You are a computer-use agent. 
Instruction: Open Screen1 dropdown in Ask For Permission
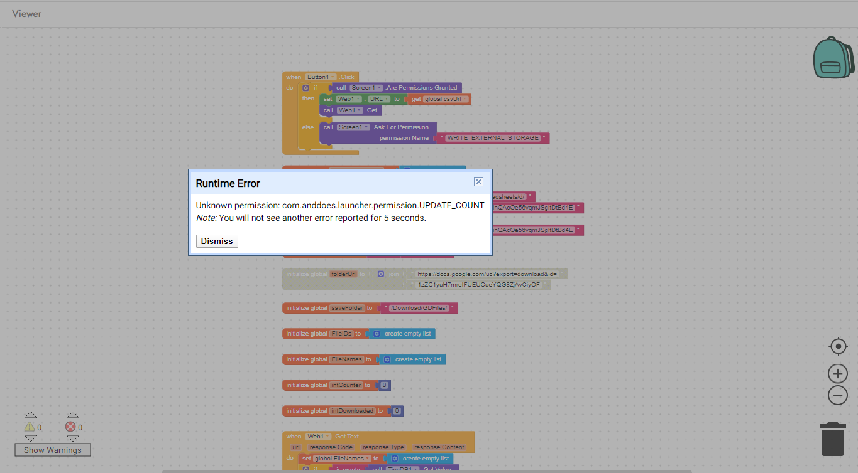coord(354,127)
